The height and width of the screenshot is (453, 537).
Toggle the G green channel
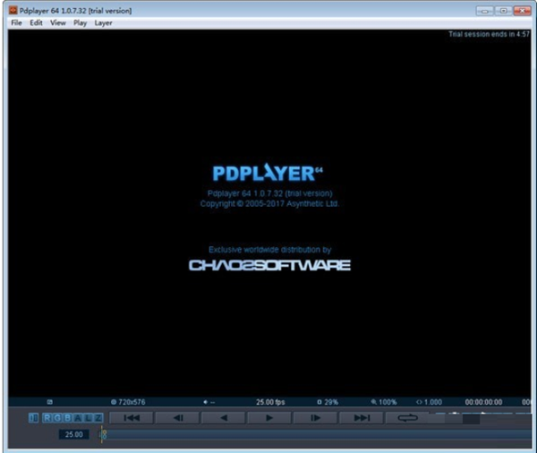56,417
